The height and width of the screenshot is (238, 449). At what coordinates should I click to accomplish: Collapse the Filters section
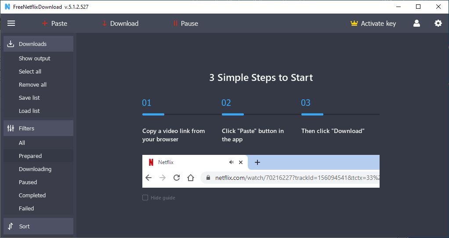point(38,128)
